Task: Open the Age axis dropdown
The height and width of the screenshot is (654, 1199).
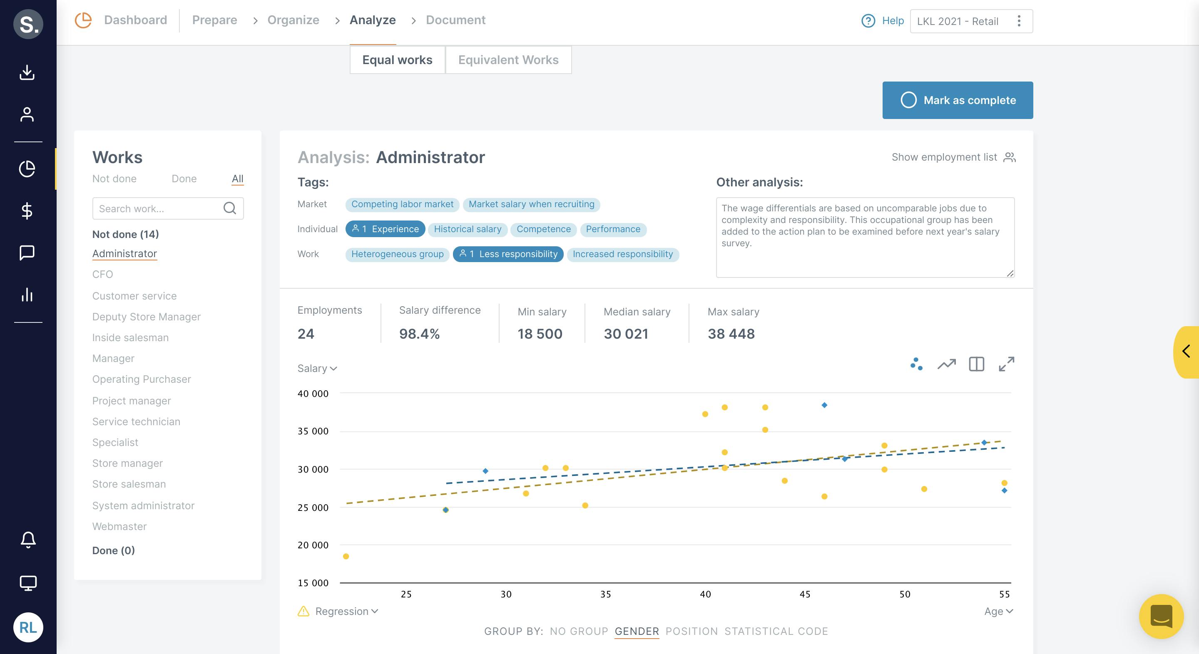Action: click(x=998, y=611)
